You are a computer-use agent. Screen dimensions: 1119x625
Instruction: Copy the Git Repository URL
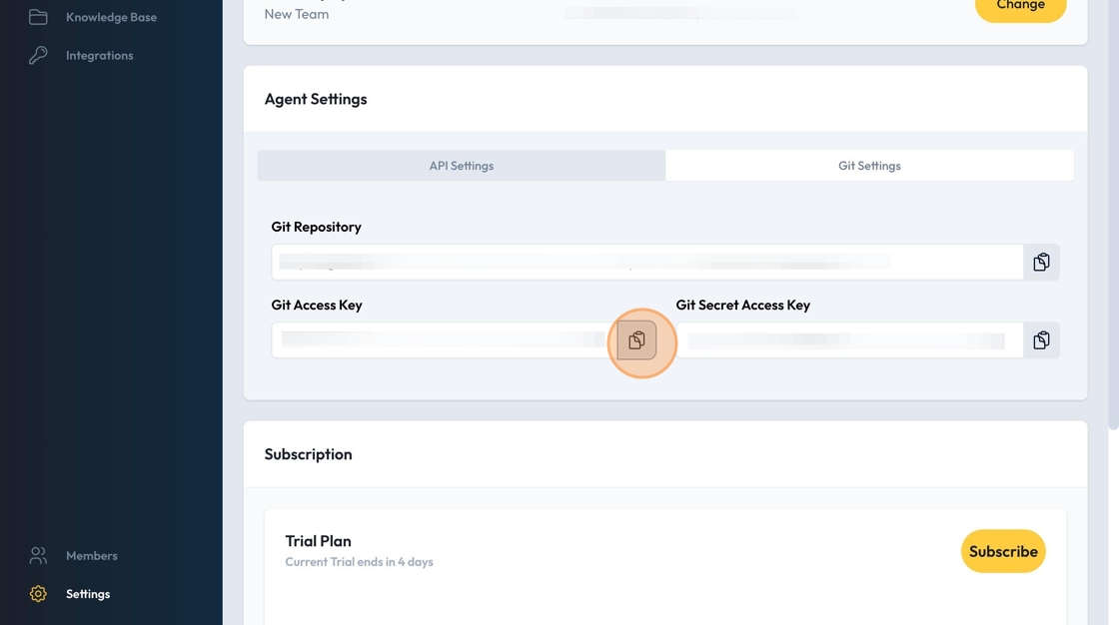[1041, 263]
